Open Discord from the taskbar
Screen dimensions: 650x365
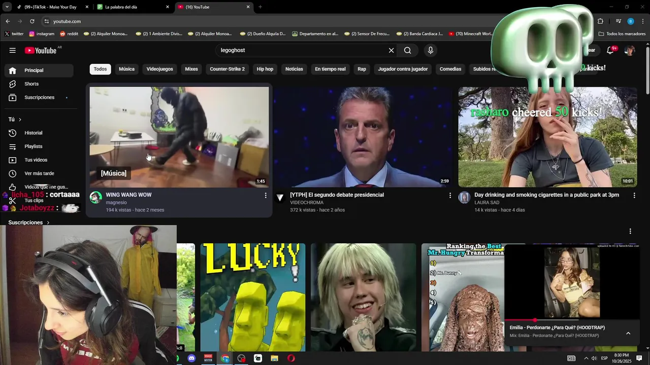click(x=191, y=358)
